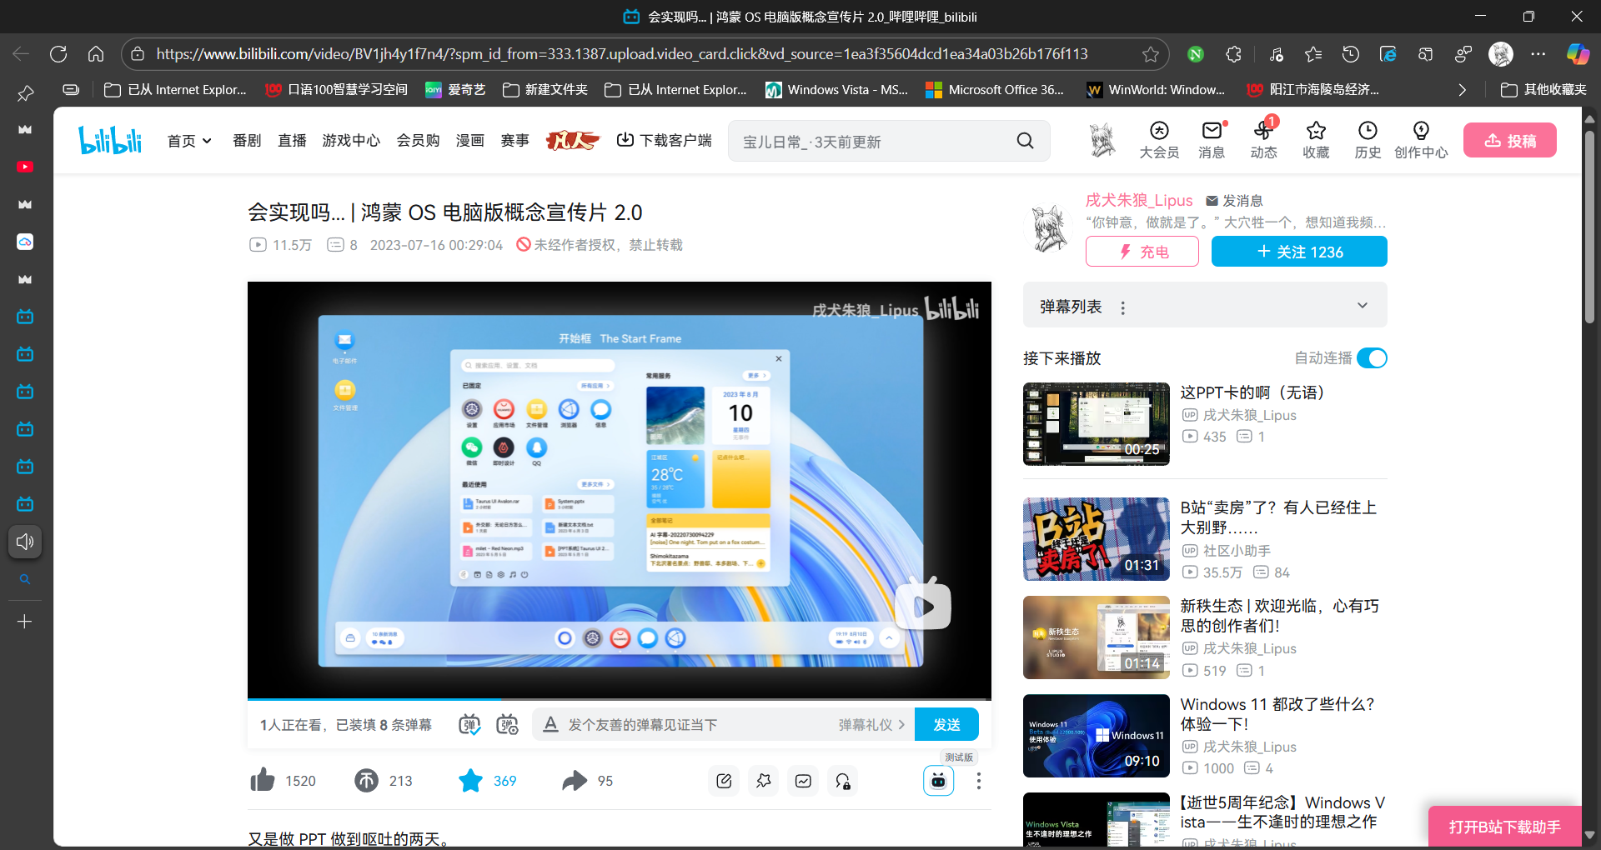Image resolution: width=1601 pixels, height=850 pixels.
Task: Open the 大会员 icon in the header
Action: (x=1159, y=140)
